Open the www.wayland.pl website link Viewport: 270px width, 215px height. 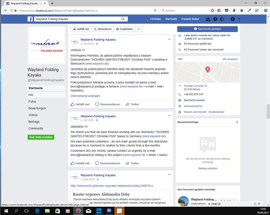click(x=193, y=106)
